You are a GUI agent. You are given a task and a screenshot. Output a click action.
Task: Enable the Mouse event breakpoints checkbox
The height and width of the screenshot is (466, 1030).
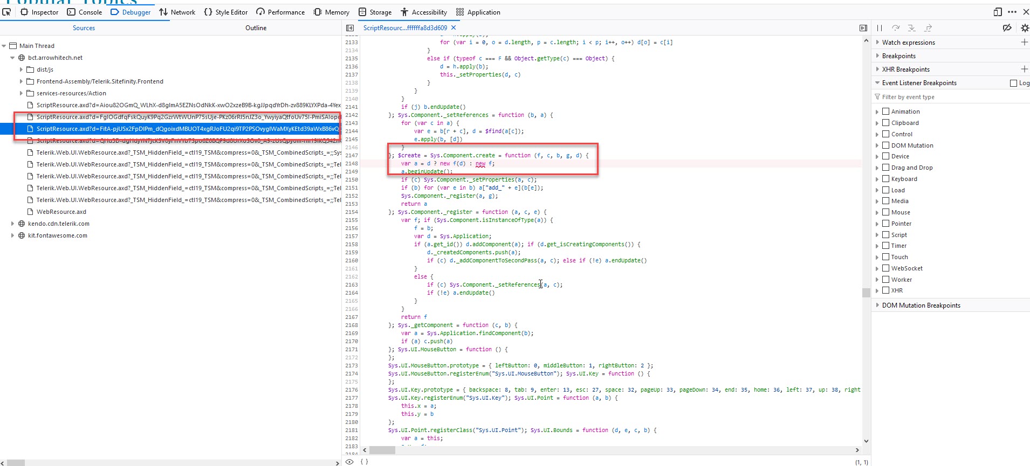pos(885,212)
